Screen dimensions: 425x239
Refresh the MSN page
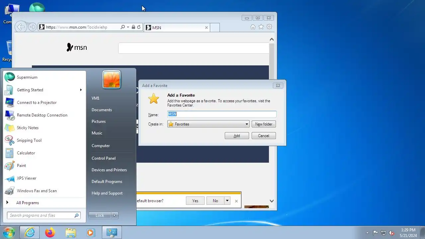(139, 27)
